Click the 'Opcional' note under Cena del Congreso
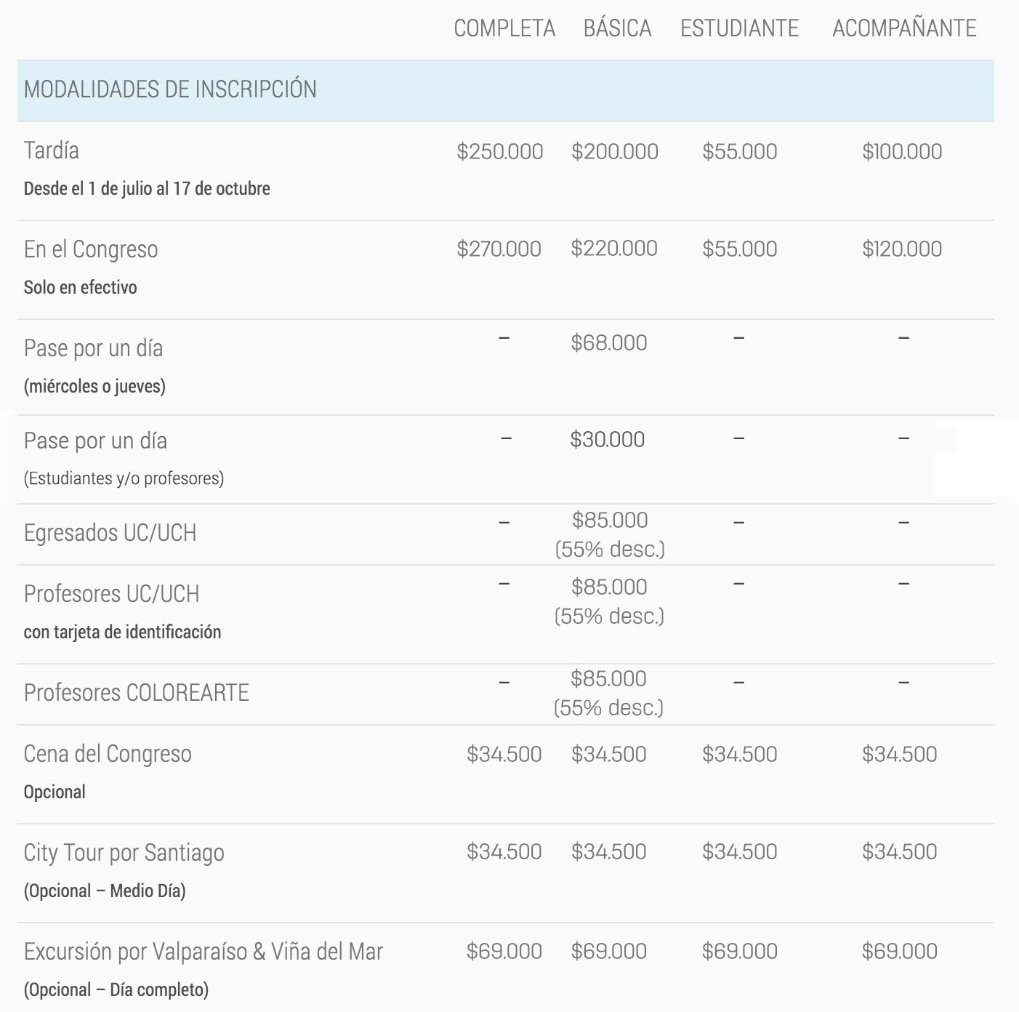This screenshot has width=1019, height=1012. coord(55,792)
